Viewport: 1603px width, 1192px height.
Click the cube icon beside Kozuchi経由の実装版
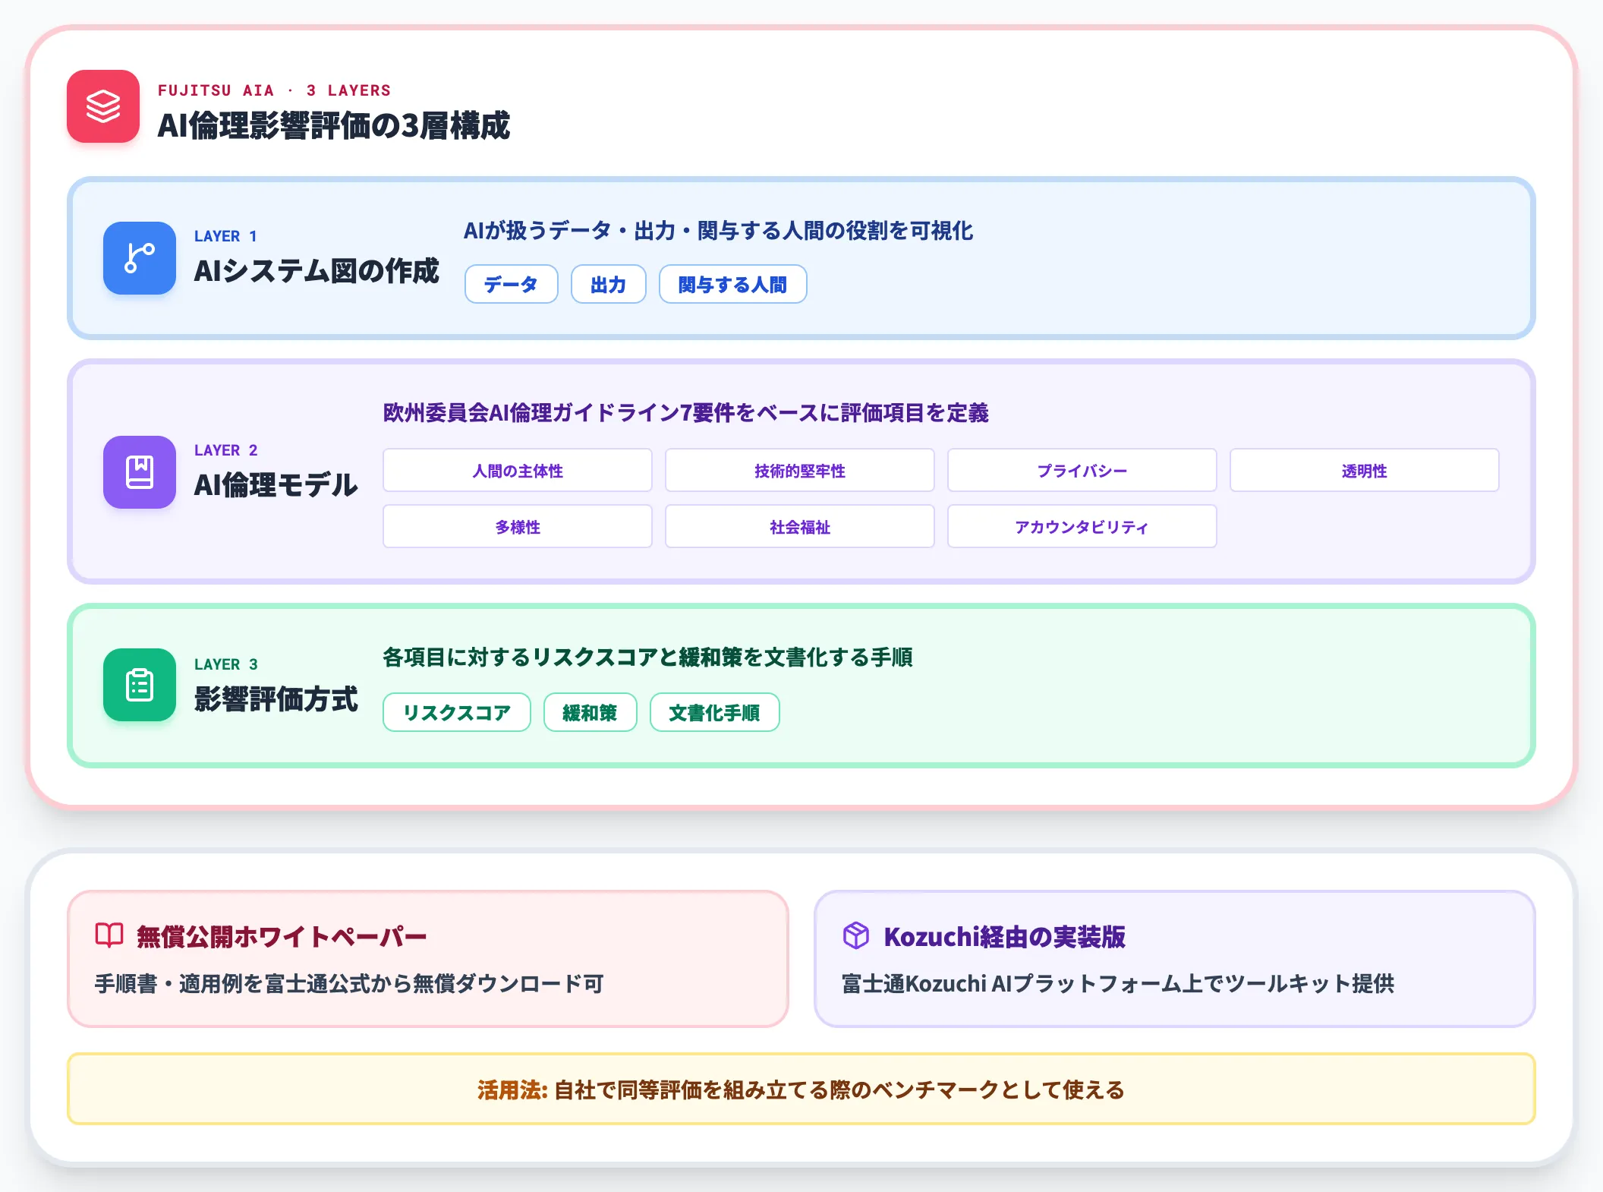coord(856,935)
